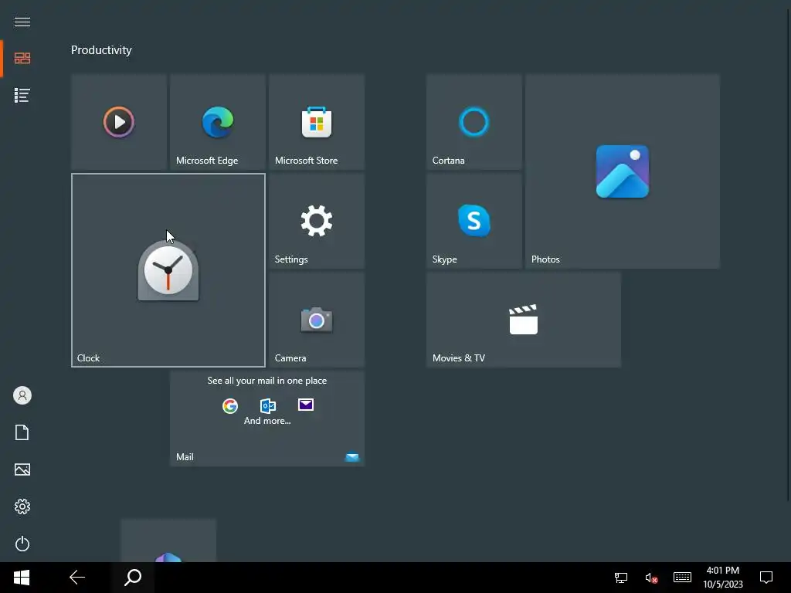Click the Productivity group heading
The width and height of the screenshot is (791, 593).
click(x=101, y=50)
